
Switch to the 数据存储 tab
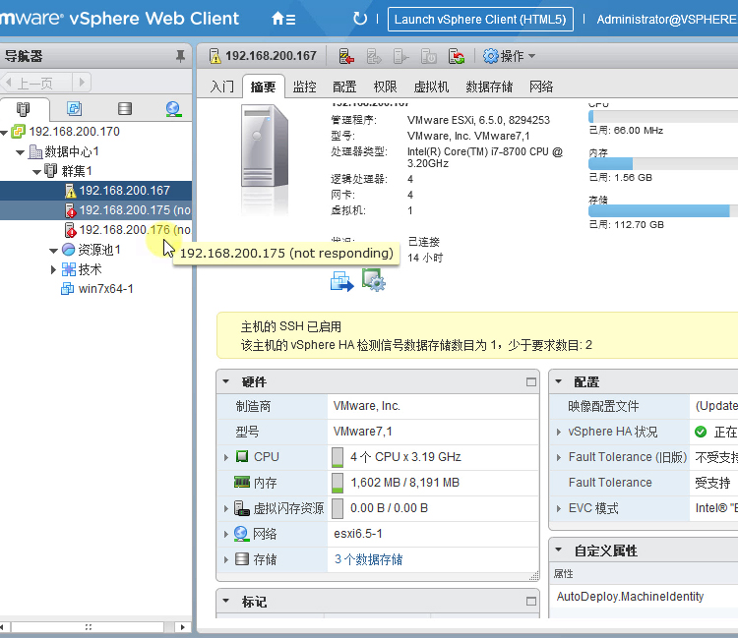489,87
